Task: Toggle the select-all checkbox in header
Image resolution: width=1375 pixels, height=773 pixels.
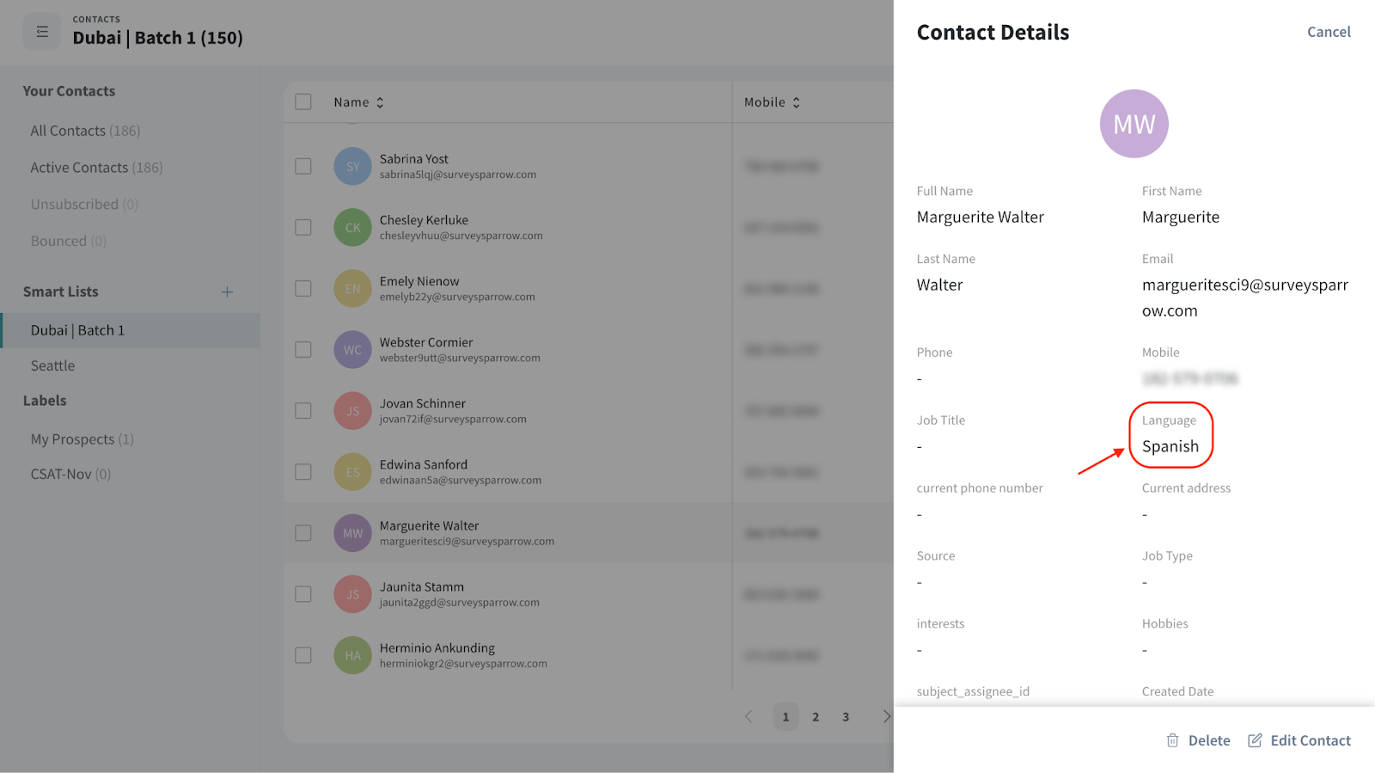Action: 303,102
